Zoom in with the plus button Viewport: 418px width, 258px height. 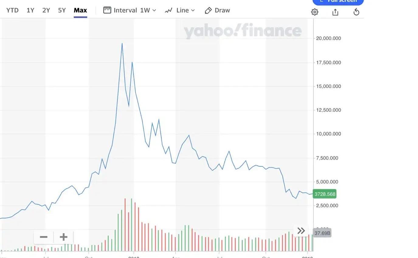[64, 237]
